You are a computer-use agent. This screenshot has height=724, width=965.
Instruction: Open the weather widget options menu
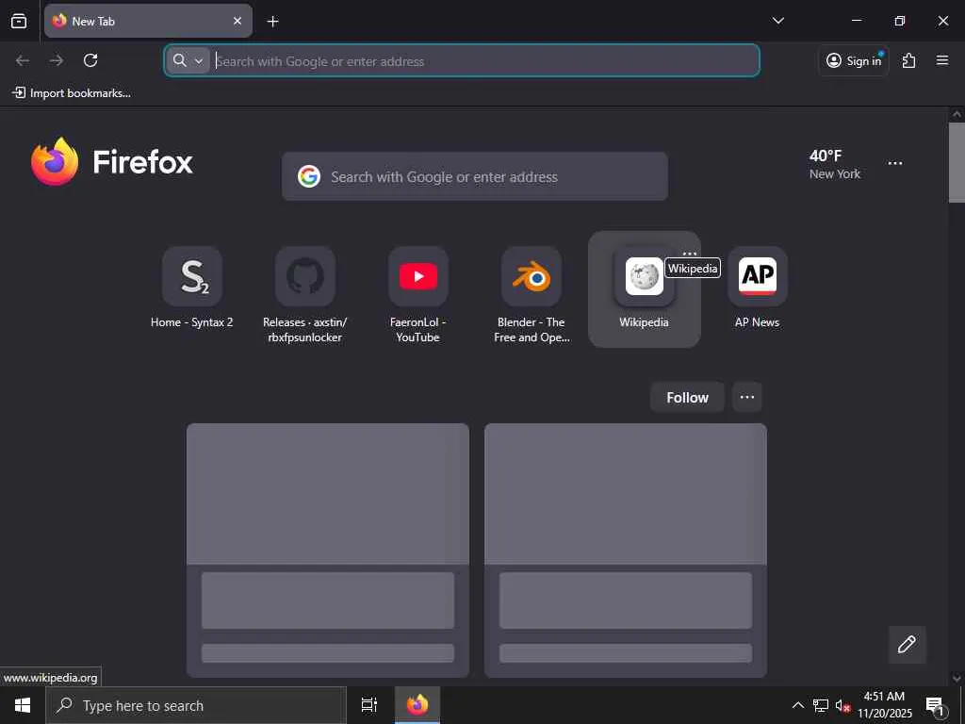[895, 163]
